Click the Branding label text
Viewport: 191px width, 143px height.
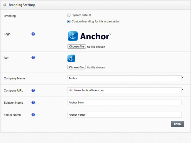click(x=10, y=16)
